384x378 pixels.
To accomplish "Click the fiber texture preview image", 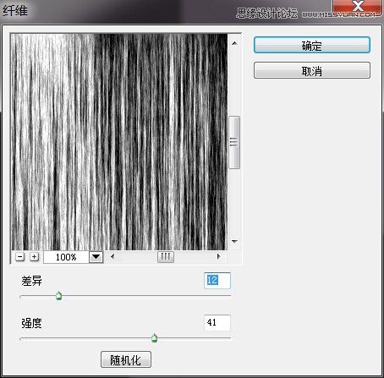I will click(x=119, y=142).
